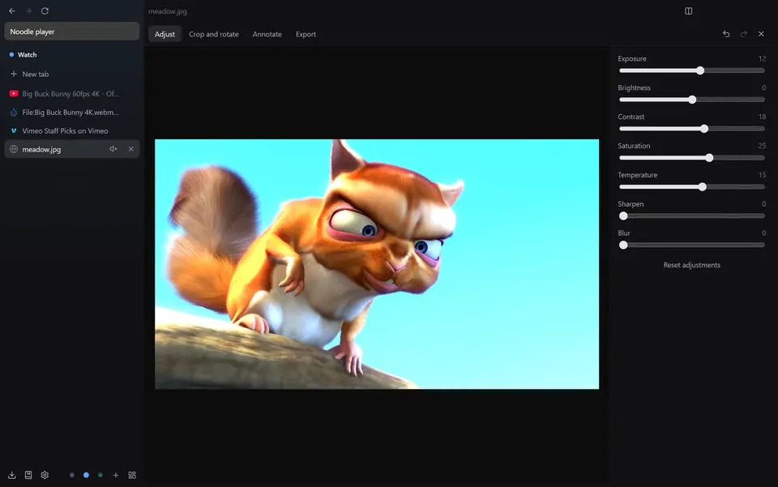The width and height of the screenshot is (778, 487).
Task: Click the Contrast slider handle
Action: click(704, 129)
